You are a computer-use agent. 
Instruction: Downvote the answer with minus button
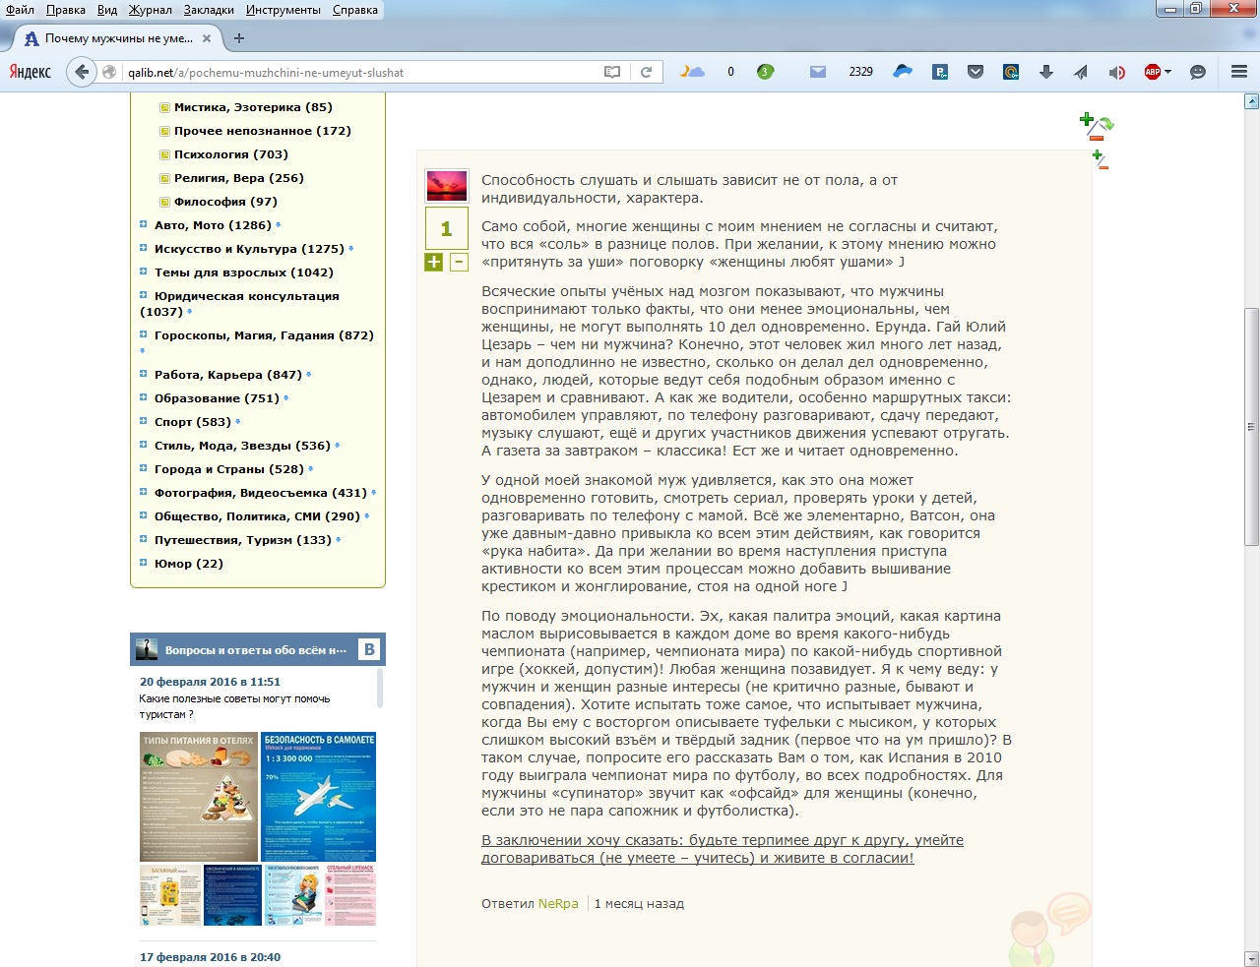[459, 262]
